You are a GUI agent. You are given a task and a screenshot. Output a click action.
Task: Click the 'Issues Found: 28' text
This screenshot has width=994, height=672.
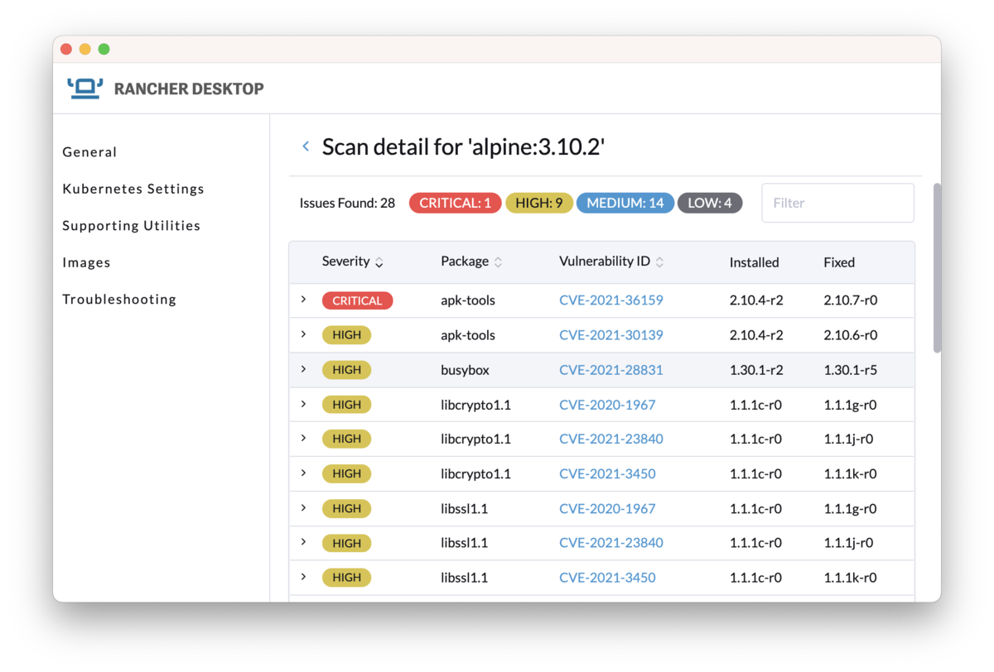tap(347, 203)
